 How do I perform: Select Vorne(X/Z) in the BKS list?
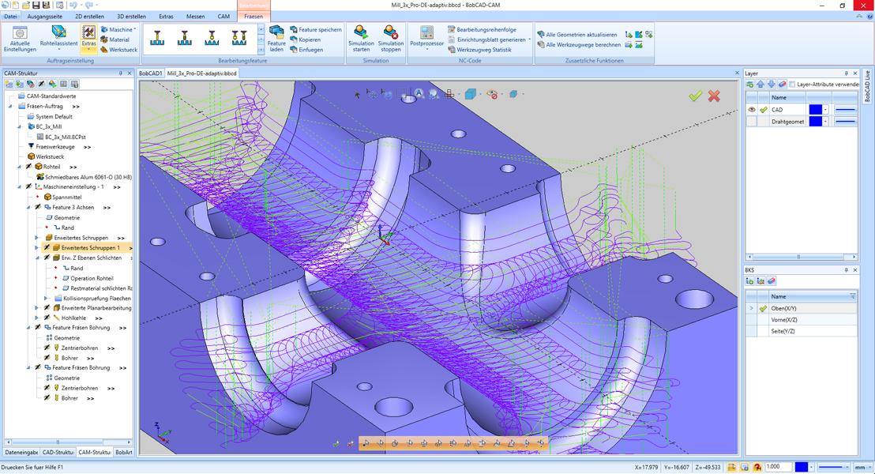[x=783, y=320]
